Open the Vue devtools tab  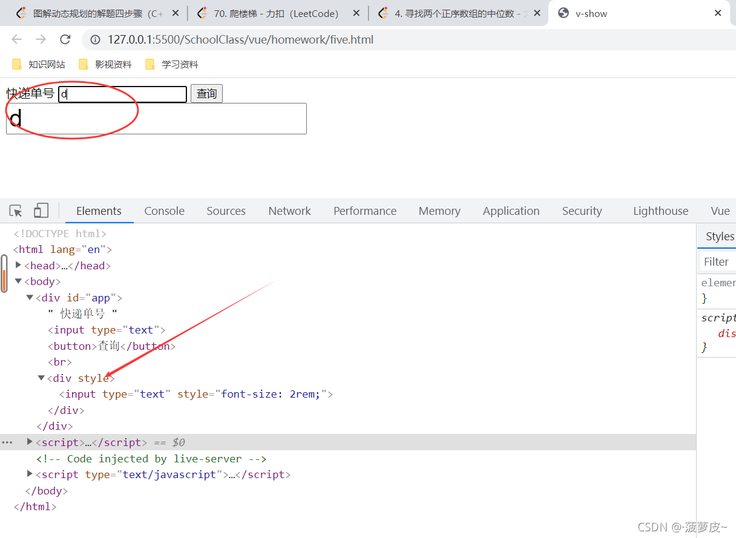click(720, 211)
